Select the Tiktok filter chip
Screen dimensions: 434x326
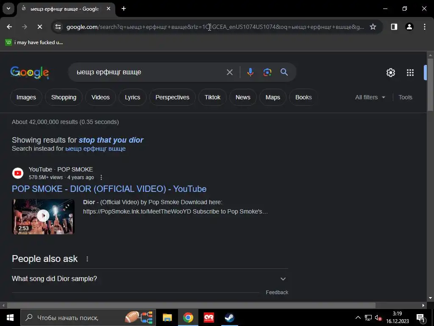213,97
